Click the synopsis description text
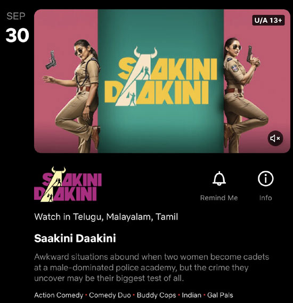 click(x=151, y=267)
